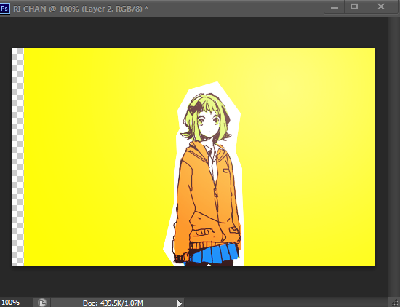Click the Photoshop Ps icon in title bar

(x=4, y=9)
